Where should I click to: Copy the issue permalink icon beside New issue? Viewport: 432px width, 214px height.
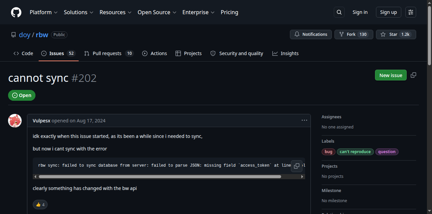click(413, 75)
